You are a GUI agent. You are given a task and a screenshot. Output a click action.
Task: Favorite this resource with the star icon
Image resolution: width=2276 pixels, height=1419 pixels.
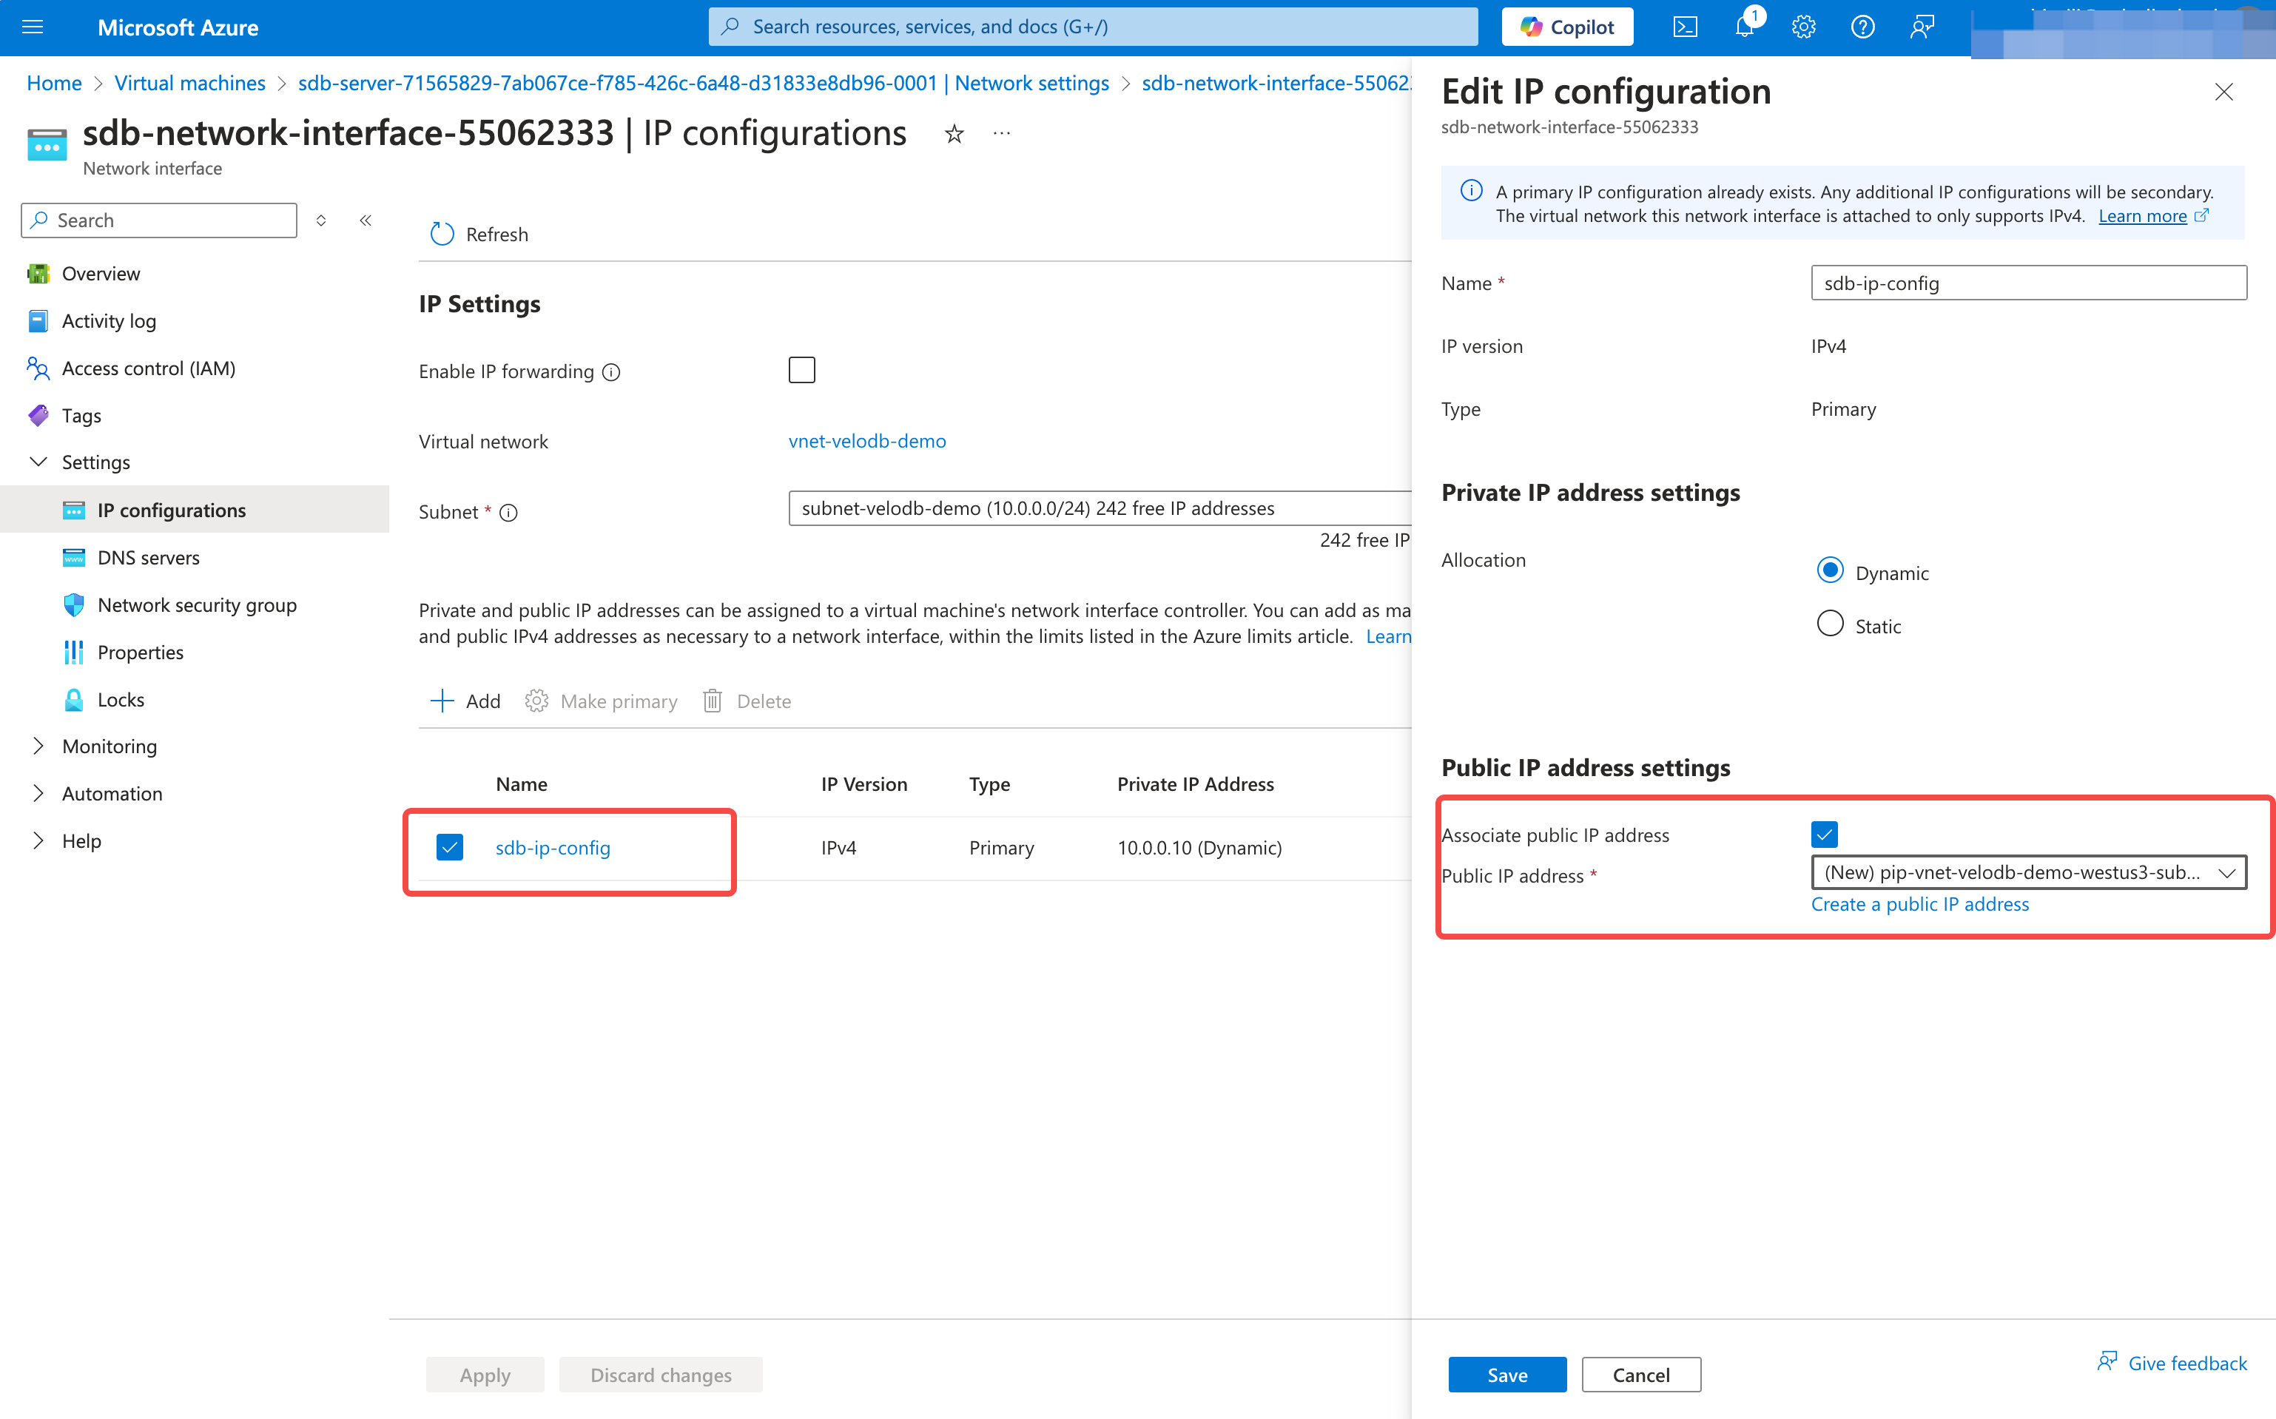[954, 134]
